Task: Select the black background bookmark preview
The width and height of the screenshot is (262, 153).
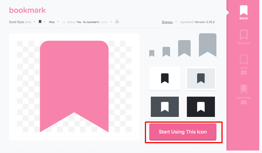Action: point(201,107)
